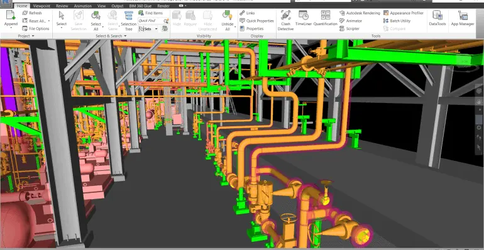Open Appearance Profiler
The width and height of the screenshot is (484, 250).
[x=404, y=13]
